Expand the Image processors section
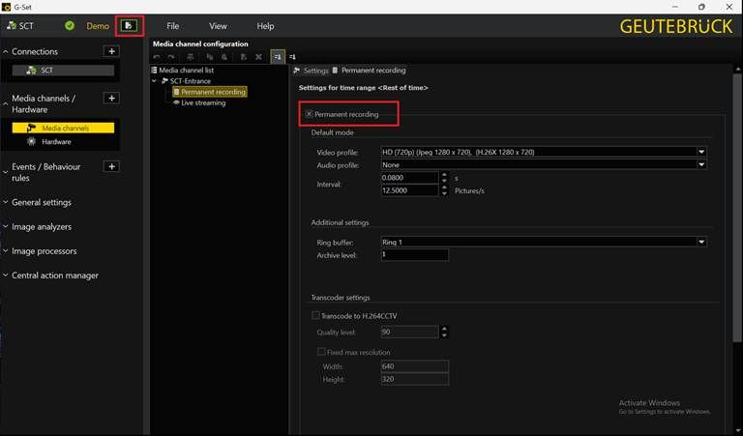Screen dimensions: 743x436 5,251
